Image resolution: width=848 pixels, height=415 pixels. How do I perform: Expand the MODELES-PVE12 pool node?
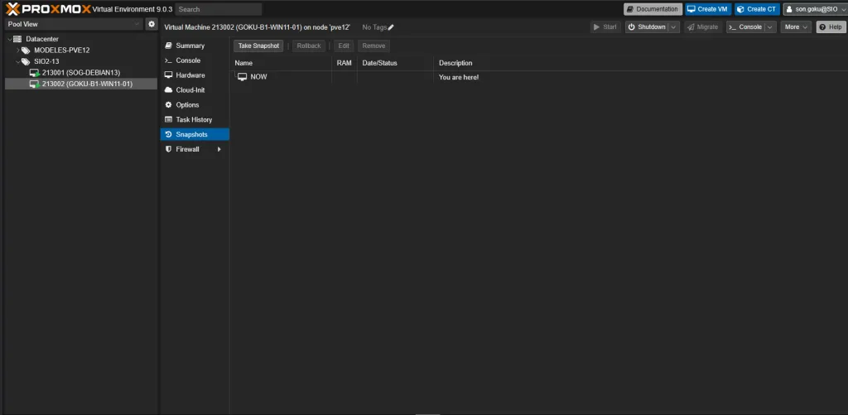(17, 51)
